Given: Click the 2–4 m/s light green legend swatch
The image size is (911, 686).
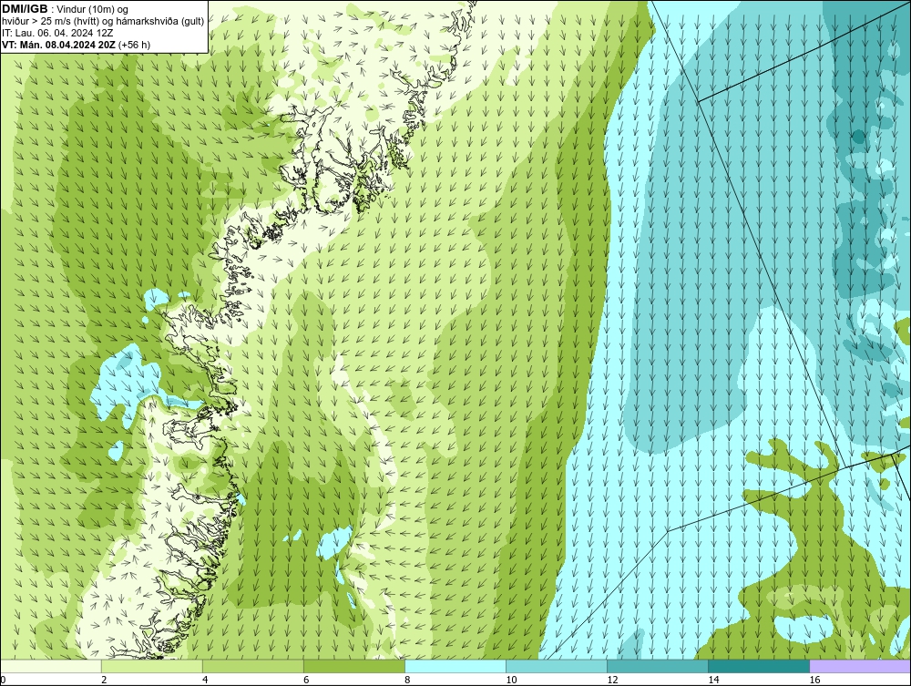Looking at the screenshot, I should pos(152,666).
